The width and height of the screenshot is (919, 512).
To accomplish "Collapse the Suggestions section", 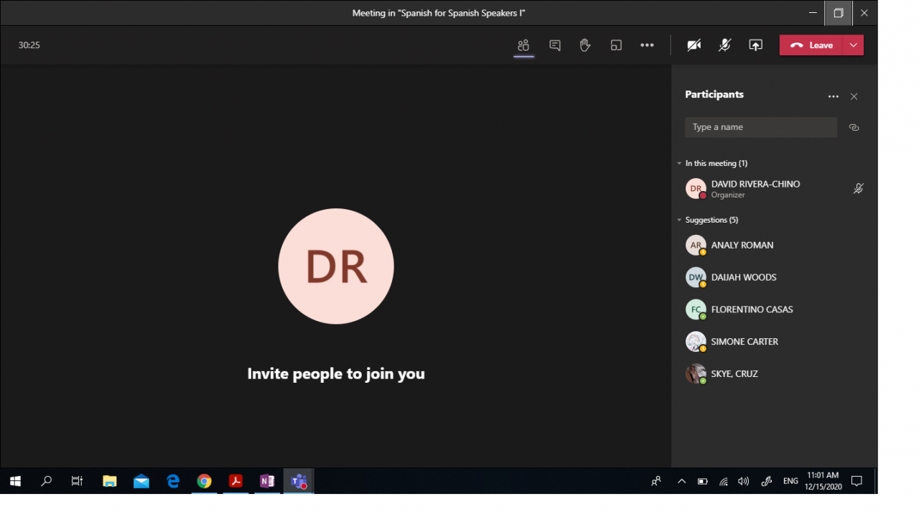I will (x=679, y=220).
